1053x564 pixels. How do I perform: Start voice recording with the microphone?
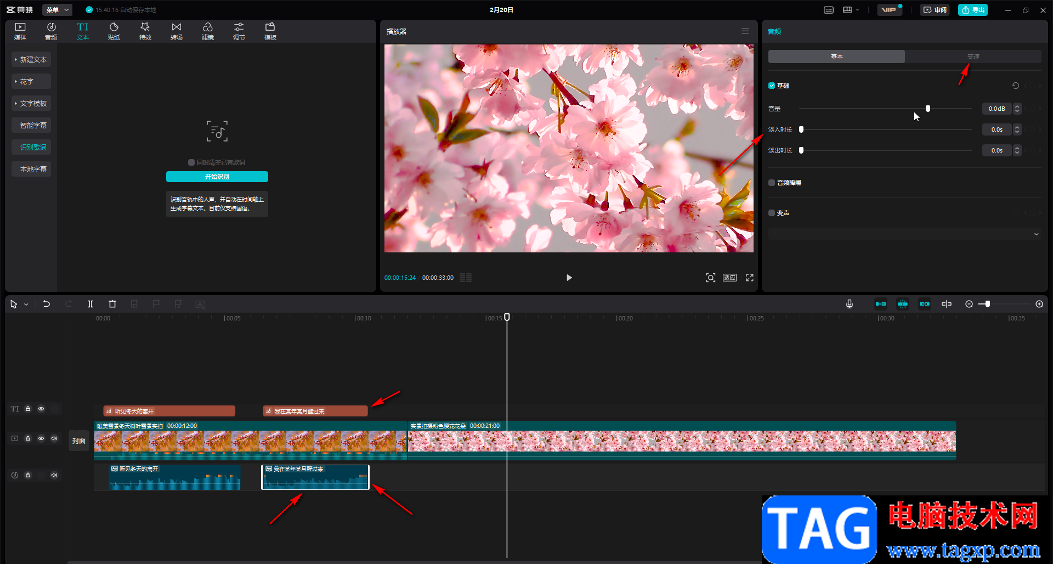(850, 304)
